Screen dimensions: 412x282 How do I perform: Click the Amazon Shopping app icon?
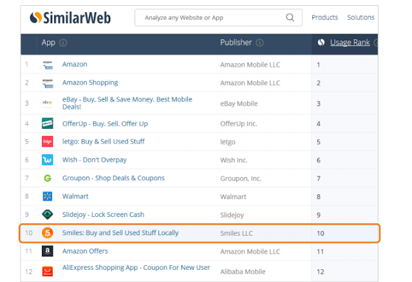point(48,83)
